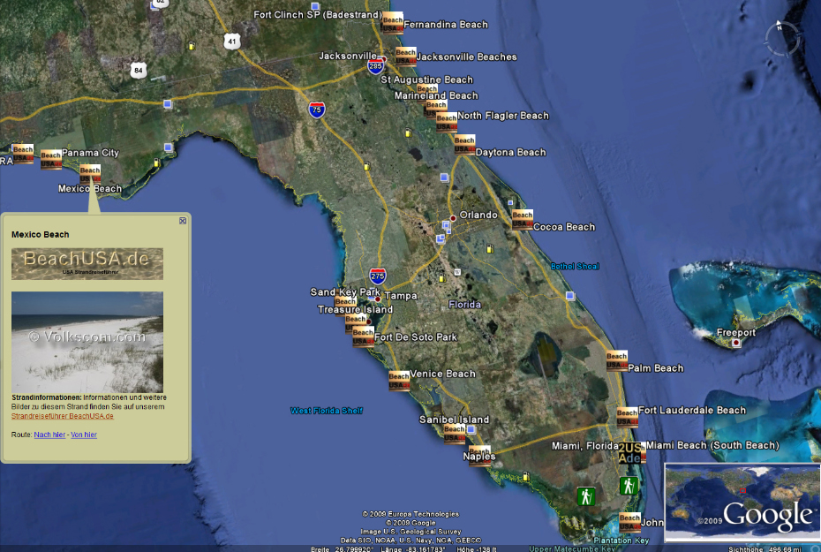The image size is (821, 552).
Task: Click the 'Fort Clinch SP (Badestrand)' label
Action: click(318, 15)
